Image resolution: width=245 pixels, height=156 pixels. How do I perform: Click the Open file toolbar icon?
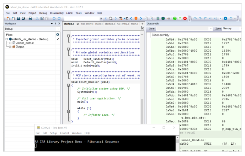click(x=13, y=18)
